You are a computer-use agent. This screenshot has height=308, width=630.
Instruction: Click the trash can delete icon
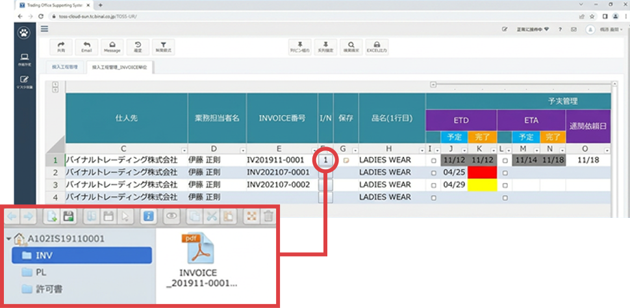pyautogui.click(x=268, y=217)
